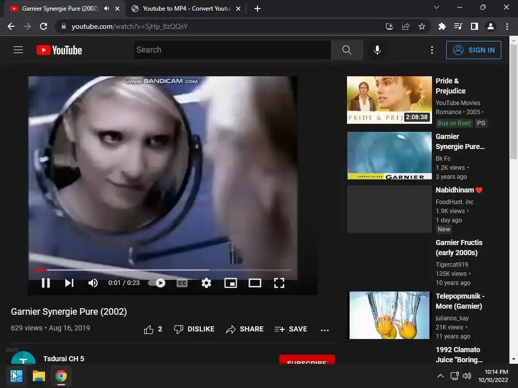
Task: Click the SHARE button
Action: click(x=244, y=329)
